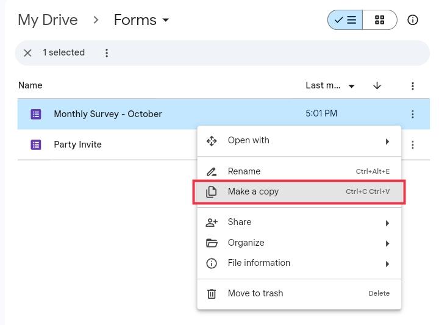Reverse sort direction arrow
This screenshot has width=439, height=325.
click(x=377, y=85)
